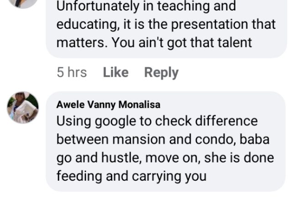292x199 pixels.
Task: Tap Awele Vanny Monalisa's profile picture
Action: 23,108
